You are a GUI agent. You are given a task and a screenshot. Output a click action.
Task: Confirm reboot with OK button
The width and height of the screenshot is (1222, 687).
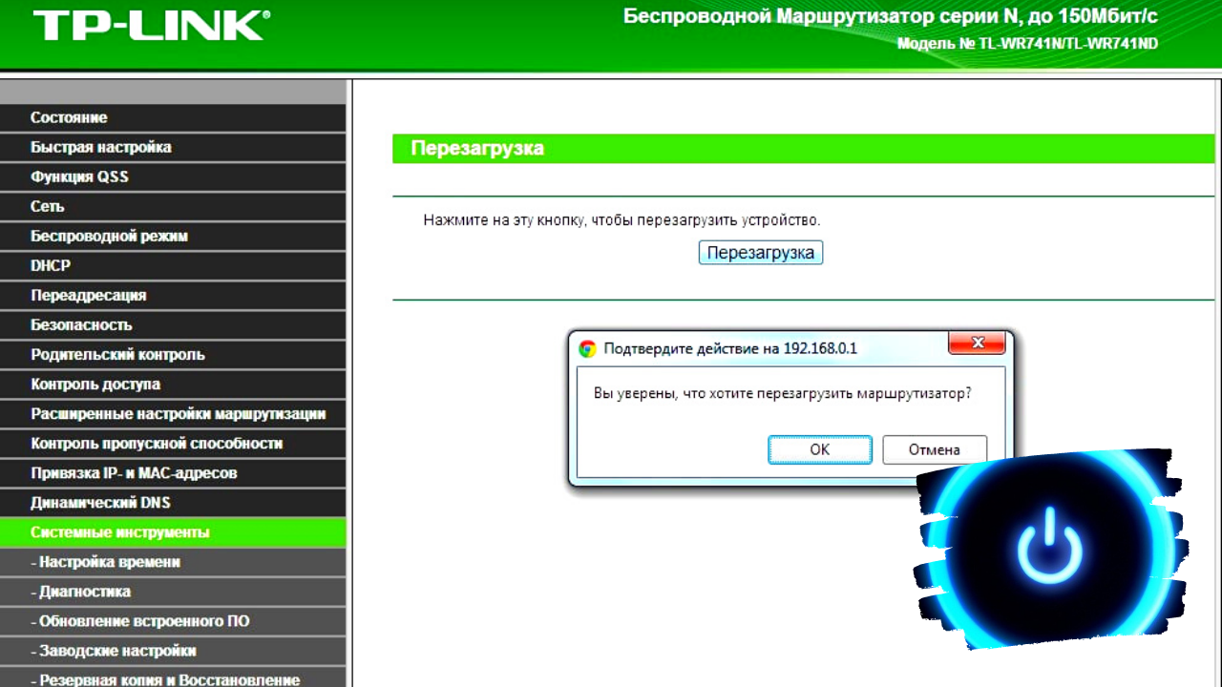(x=820, y=449)
